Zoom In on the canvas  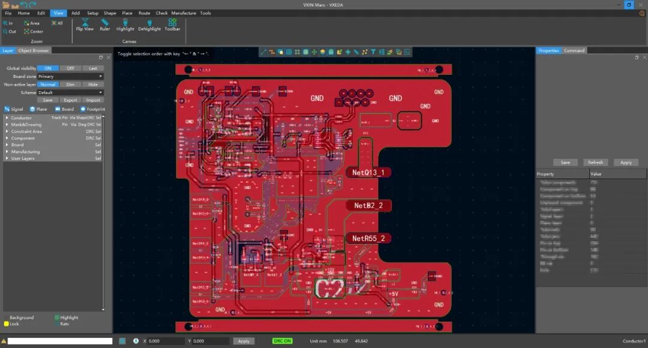pyautogui.click(x=8, y=23)
